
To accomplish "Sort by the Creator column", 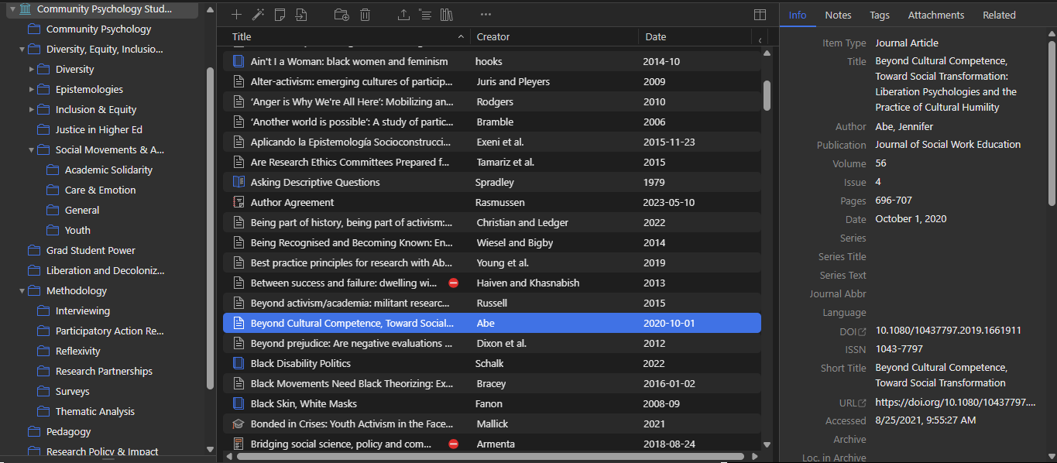I will (x=554, y=36).
